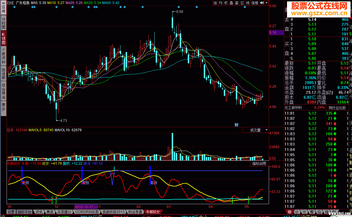Switch to 分时图 intraday chart view
Screen dimensions: 352x217
pos(3,23)
